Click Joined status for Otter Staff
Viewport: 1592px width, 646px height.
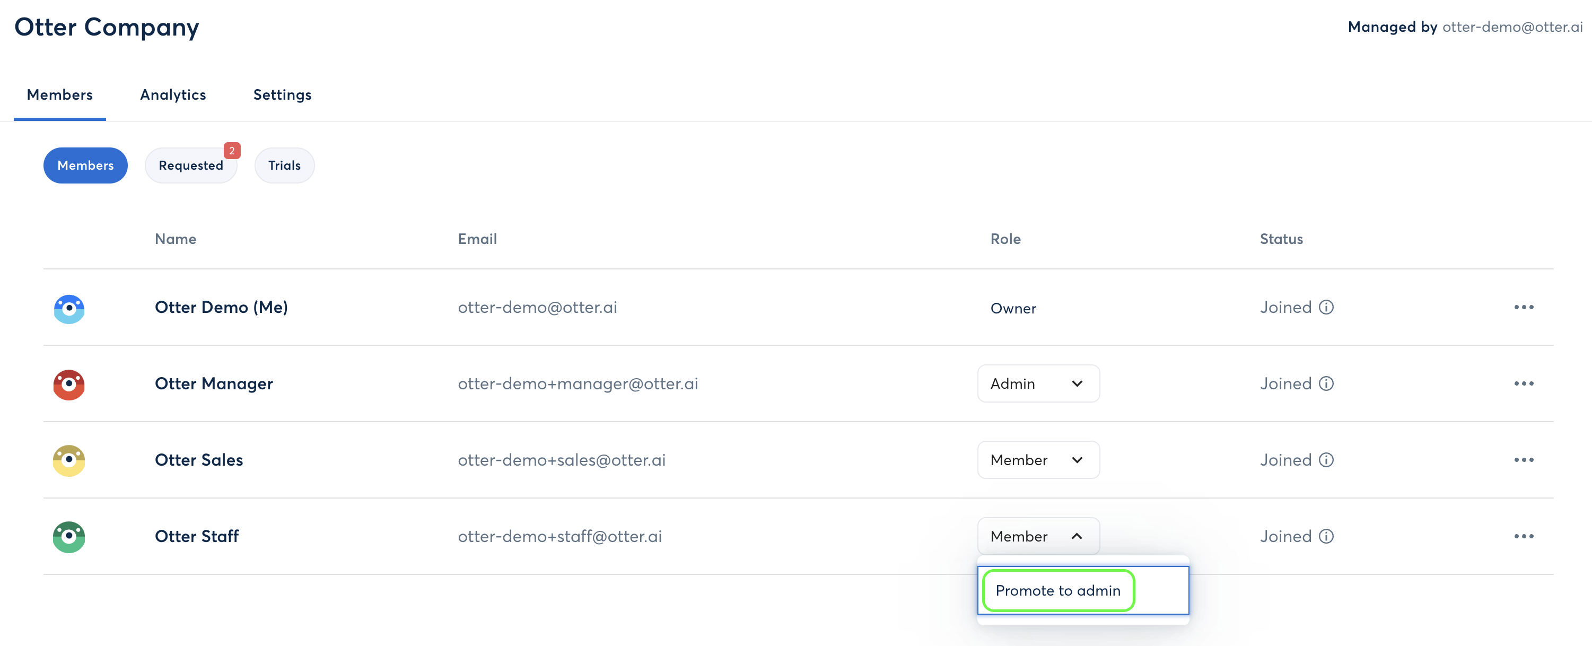[x=1285, y=536]
